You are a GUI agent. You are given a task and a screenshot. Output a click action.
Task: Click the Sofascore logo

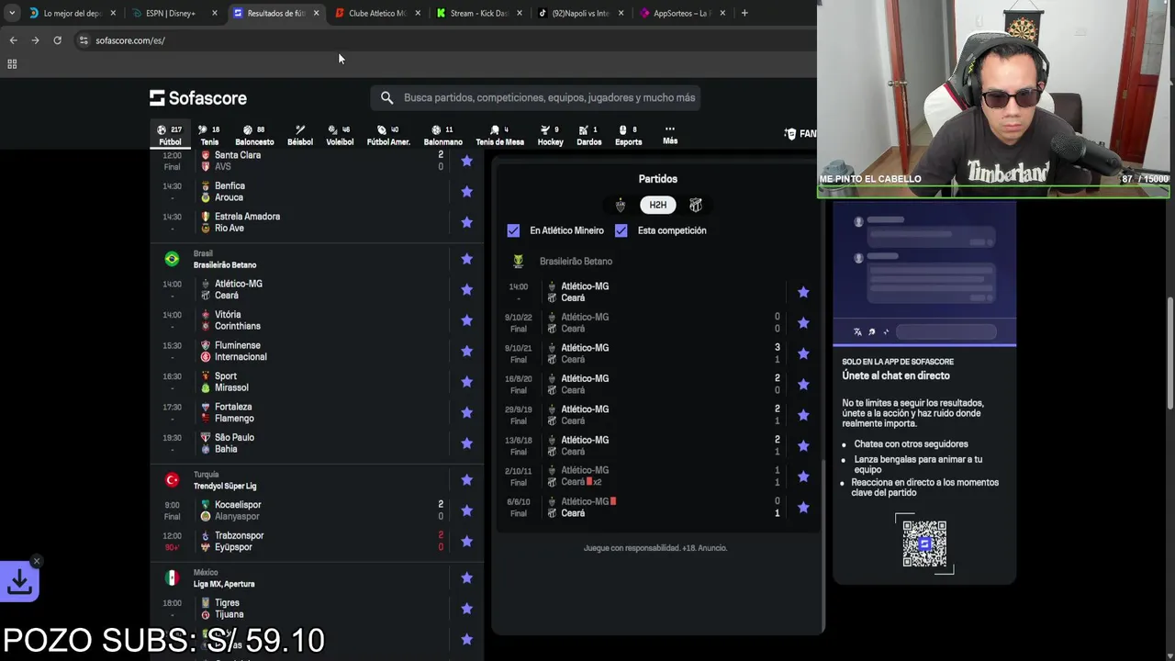tap(198, 97)
